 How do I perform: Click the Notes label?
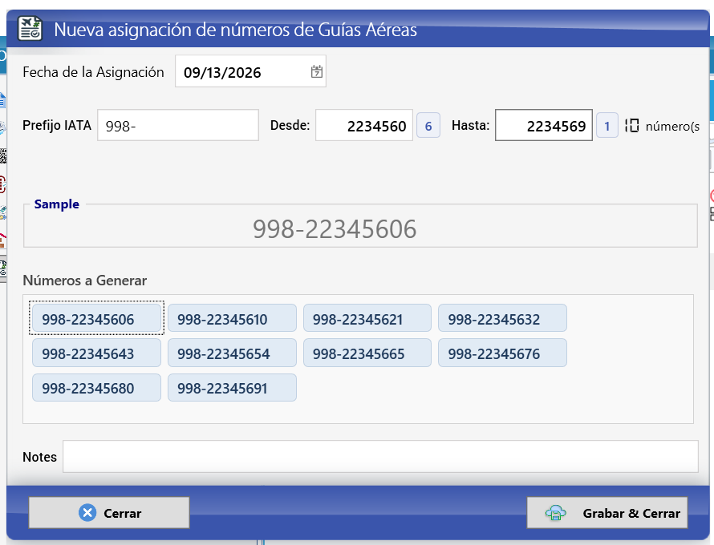[x=39, y=457]
